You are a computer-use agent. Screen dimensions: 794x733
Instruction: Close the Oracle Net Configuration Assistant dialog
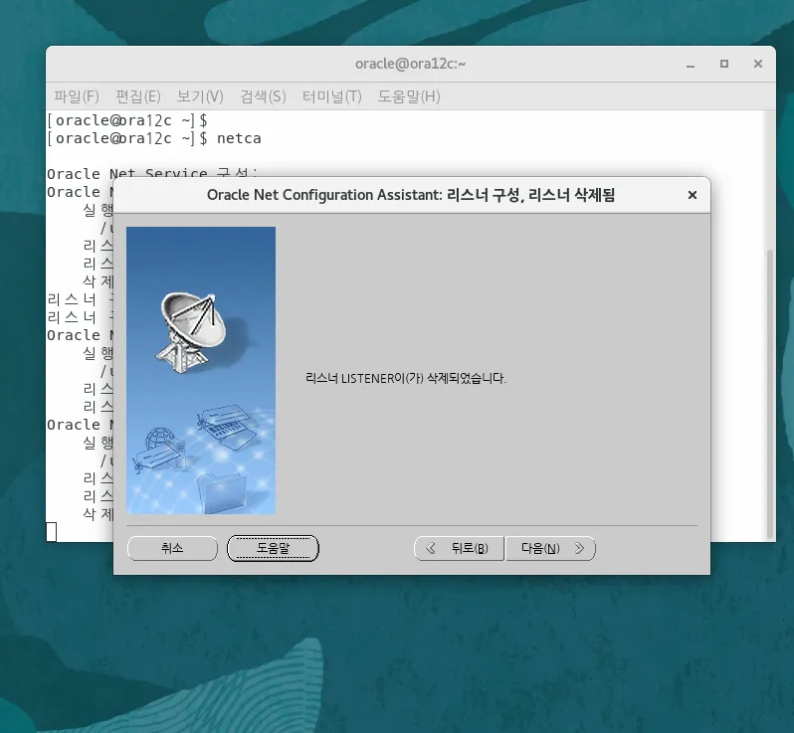[x=693, y=195]
